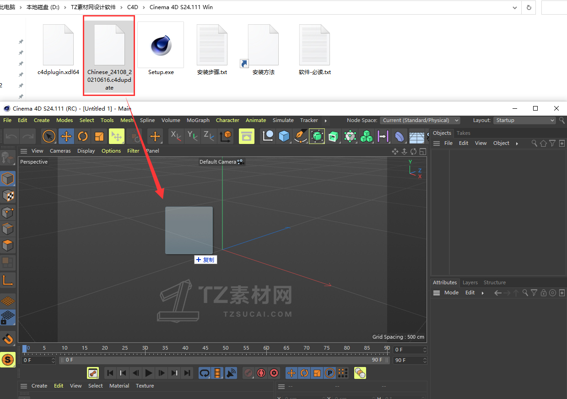This screenshot has height=399, width=567.
Task: Click the orange S icon at bottom left
Action: point(8,360)
